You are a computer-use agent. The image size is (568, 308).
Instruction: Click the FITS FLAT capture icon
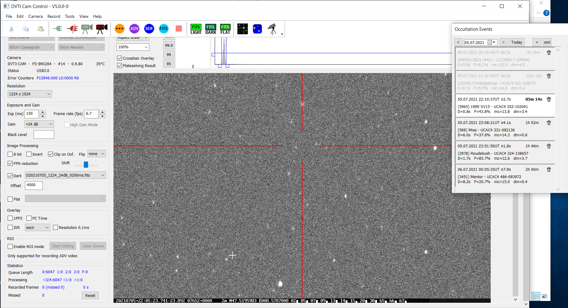(225, 29)
